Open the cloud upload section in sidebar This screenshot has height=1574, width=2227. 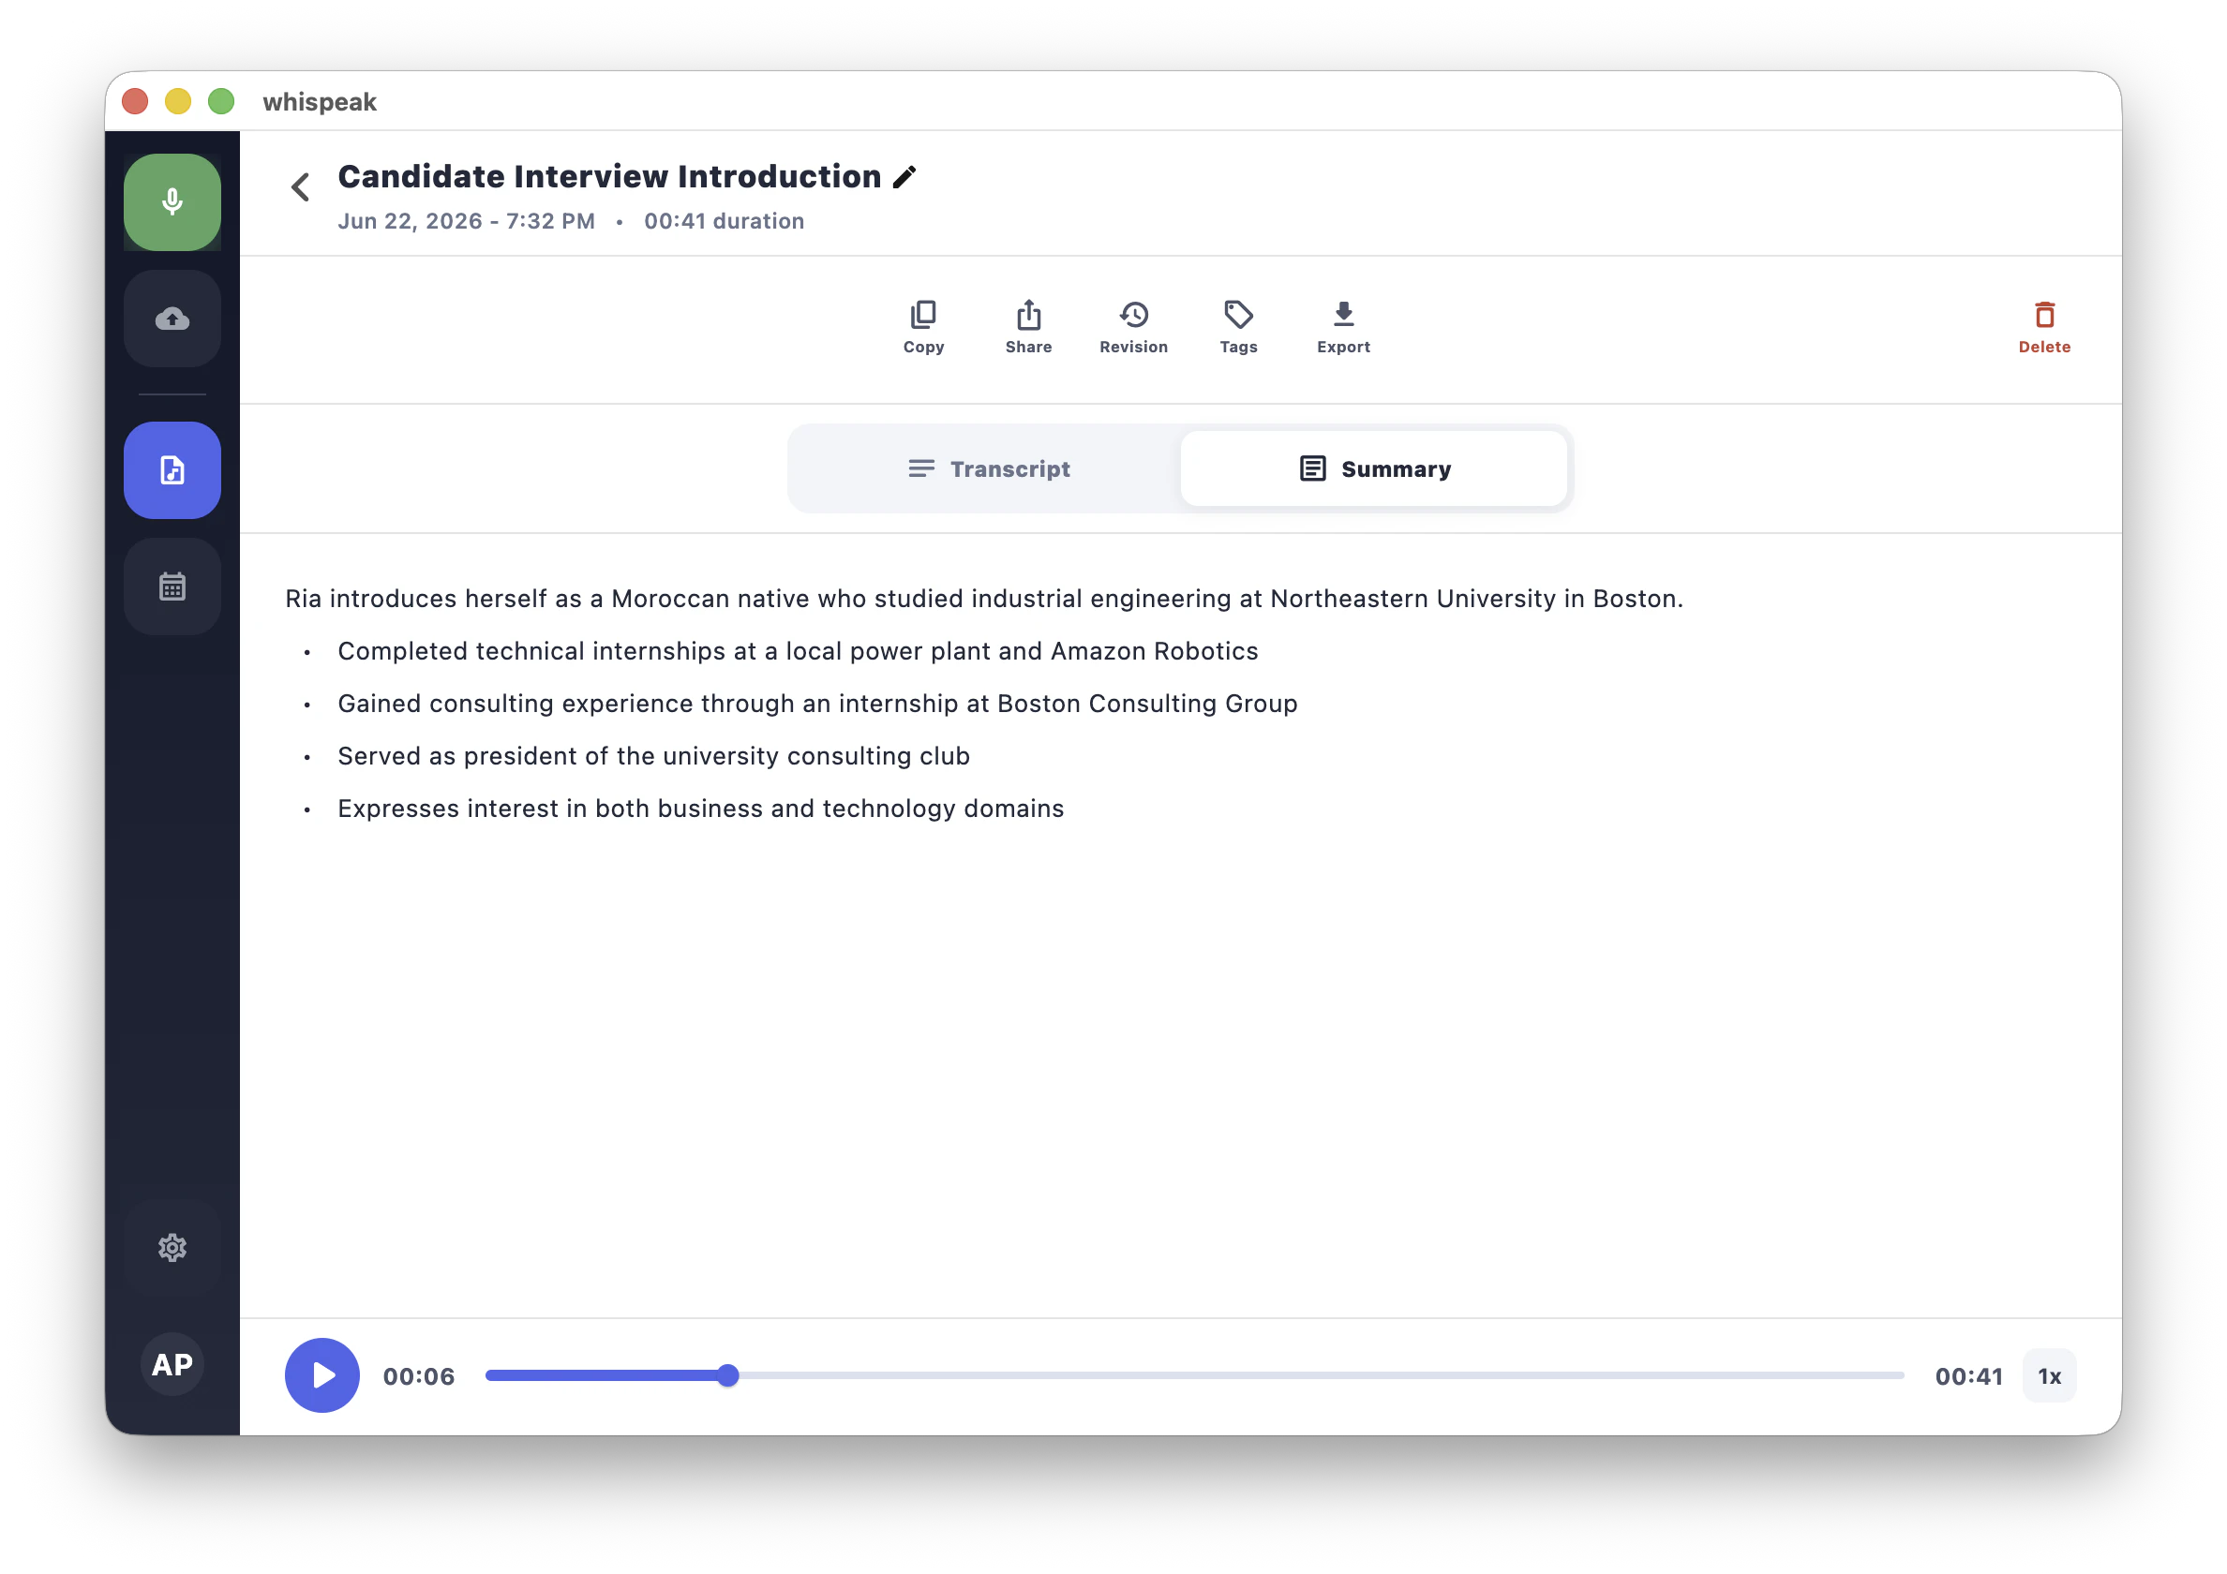[172, 319]
